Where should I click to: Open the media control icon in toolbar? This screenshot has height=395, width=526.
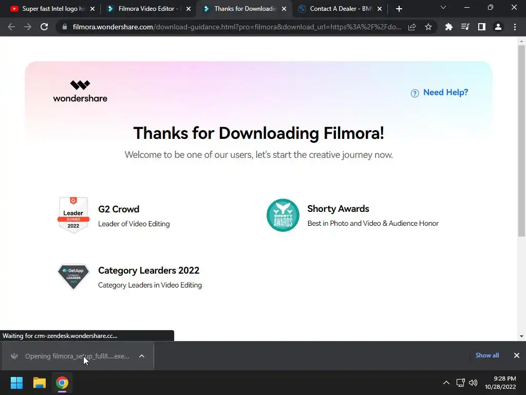pos(465,27)
